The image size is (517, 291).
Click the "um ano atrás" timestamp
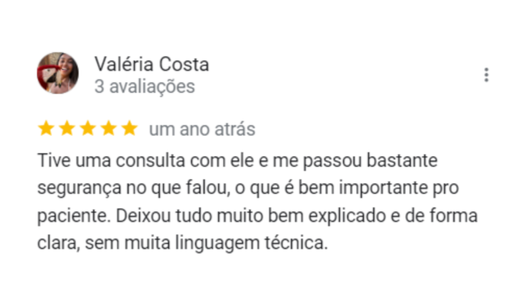point(202,129)
